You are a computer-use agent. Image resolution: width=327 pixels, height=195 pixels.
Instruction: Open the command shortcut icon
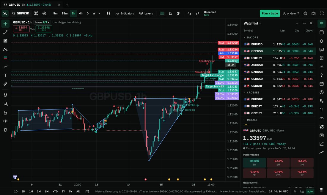coord(36,13)
